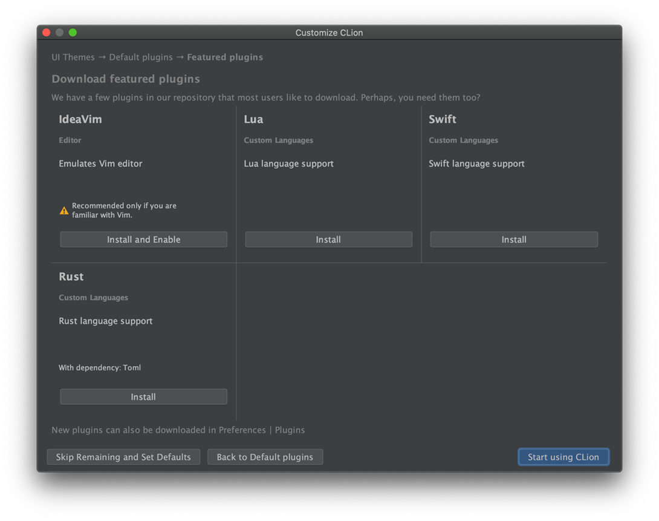Click the 'Custom Languages' label under Rust
This screenshot has height=521, width=659.
(x=93, y=297)
